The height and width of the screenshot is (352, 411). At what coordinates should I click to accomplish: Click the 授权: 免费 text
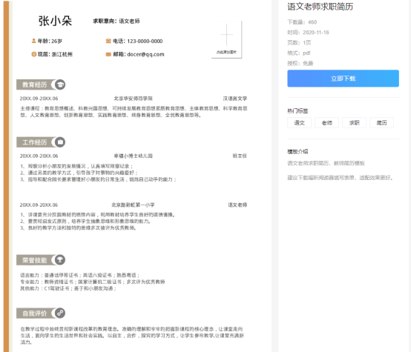(x=300, y=64)
